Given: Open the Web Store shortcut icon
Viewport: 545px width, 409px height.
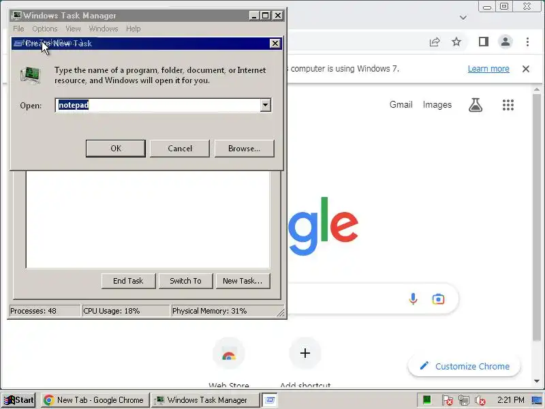Looking at the screenshot, I should tap(229, 354).
